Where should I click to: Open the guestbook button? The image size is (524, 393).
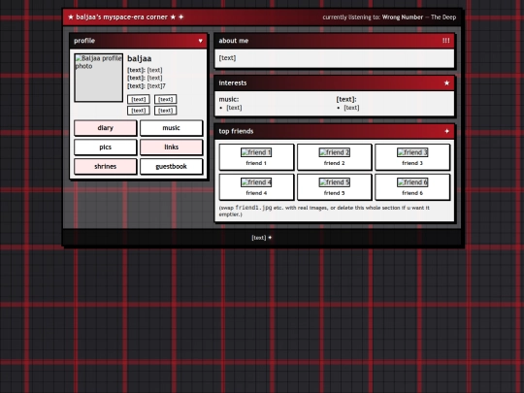click(171, 167)
